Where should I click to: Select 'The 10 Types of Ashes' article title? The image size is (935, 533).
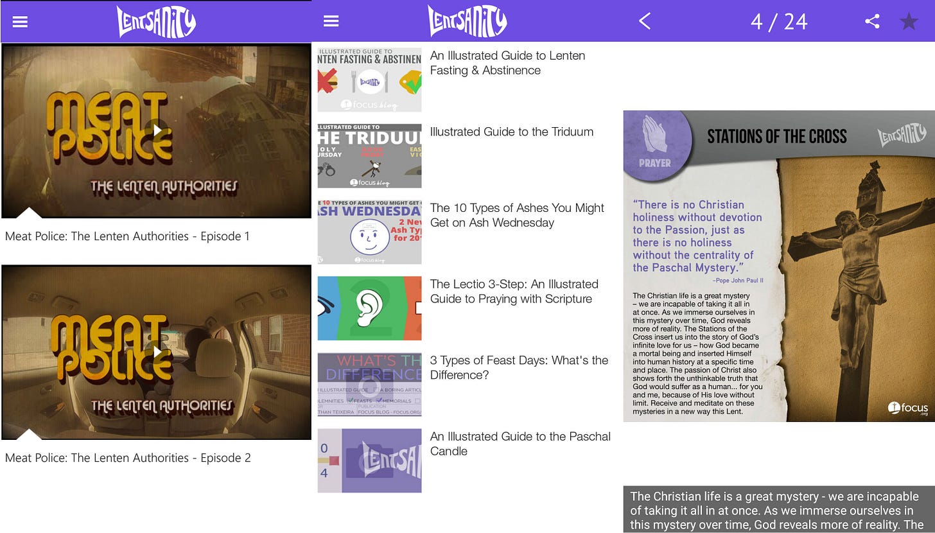(517, 215)
